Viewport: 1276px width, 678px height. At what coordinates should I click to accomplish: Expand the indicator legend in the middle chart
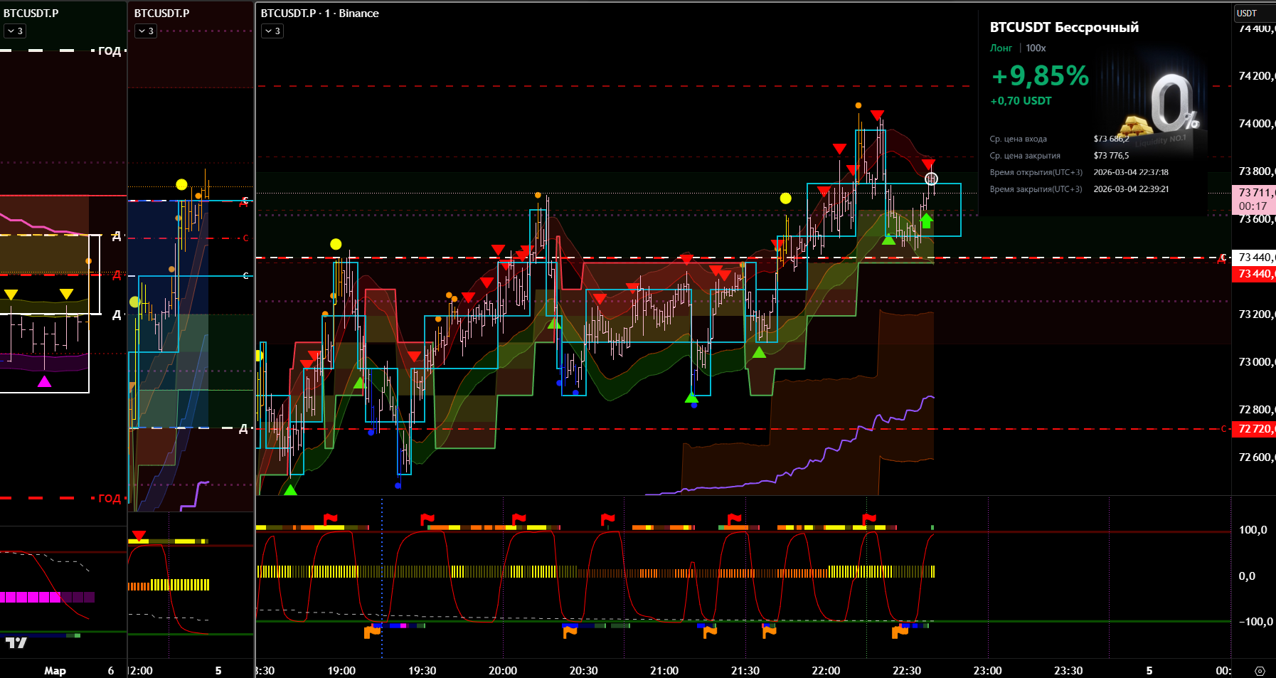click(146, 31)
